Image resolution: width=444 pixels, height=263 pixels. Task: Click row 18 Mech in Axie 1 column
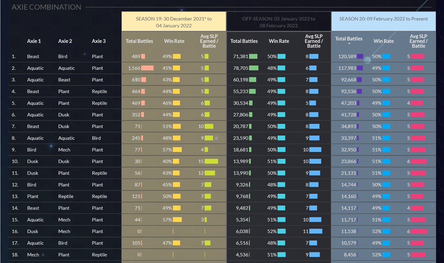(33, 255)
